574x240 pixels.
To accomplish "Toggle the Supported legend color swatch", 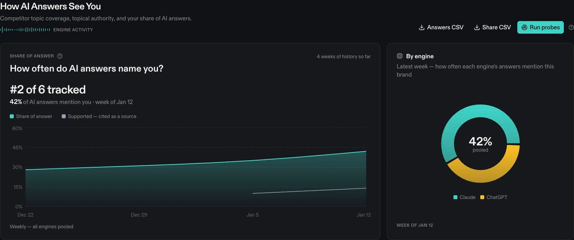I will tap(64, 116).
